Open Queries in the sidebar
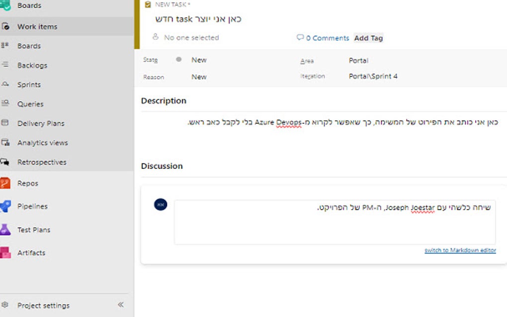The height and width of the screenshot is (317, 507). click(30, 104)
